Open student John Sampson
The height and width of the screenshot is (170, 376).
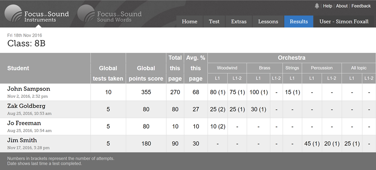[x=28, y=89]
